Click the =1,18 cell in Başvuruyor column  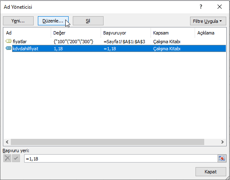[x=110, y=49]
